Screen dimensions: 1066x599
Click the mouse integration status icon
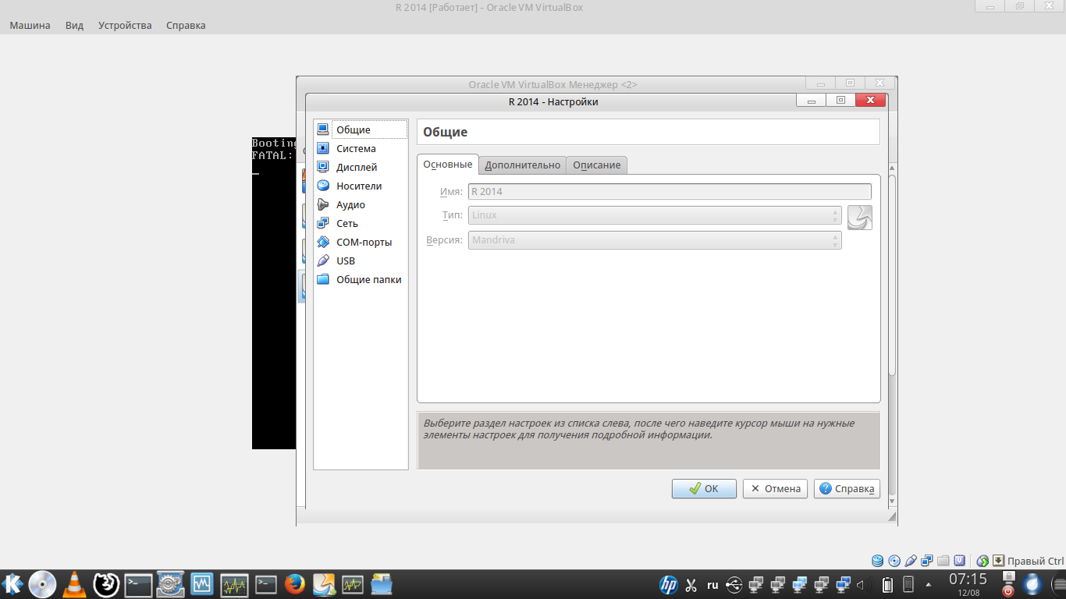[982, 561]
